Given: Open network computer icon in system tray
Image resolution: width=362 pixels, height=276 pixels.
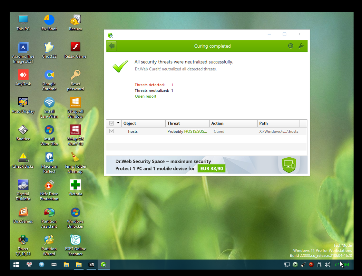Looking at the screenshot, I should pos(287,265).
